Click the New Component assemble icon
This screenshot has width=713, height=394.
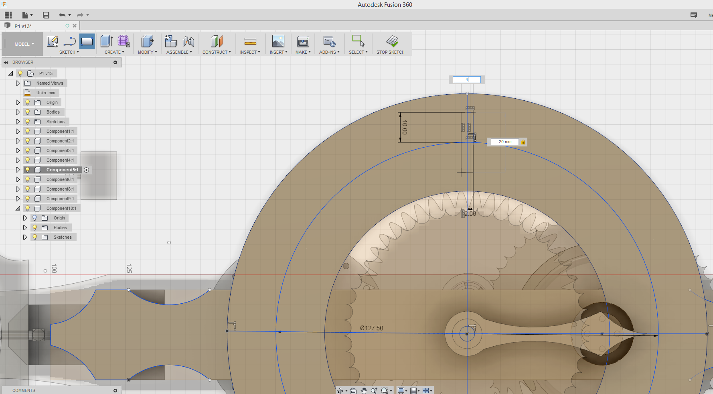tap(171, 41)
